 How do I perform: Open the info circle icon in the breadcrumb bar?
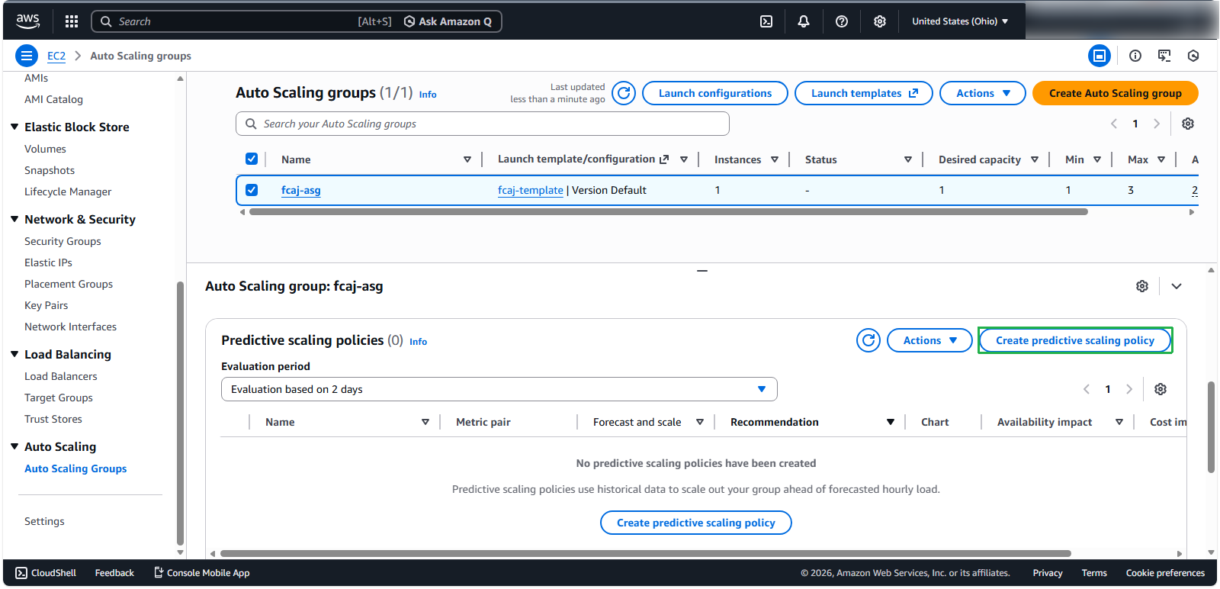[1135, 56]
